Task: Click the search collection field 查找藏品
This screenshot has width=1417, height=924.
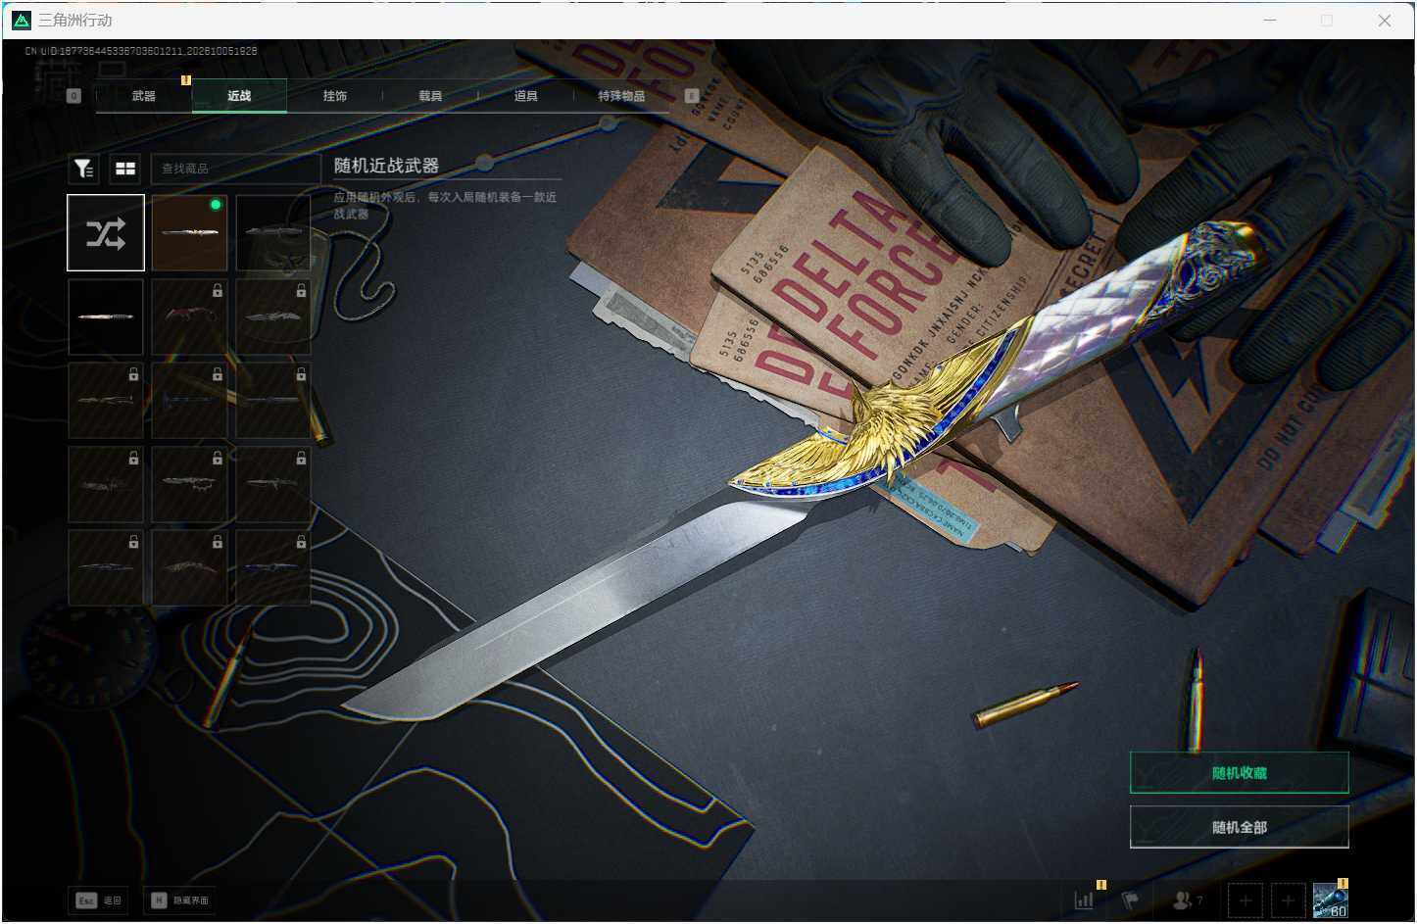Action: point(235,169)
